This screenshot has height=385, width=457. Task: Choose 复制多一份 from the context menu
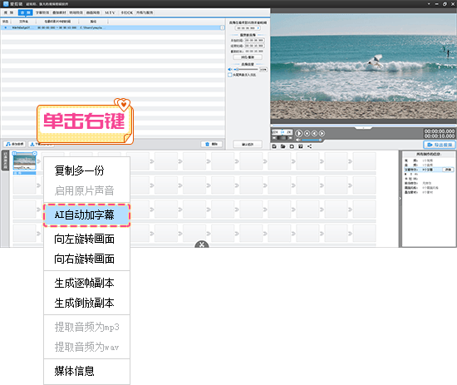click(86, 170)
